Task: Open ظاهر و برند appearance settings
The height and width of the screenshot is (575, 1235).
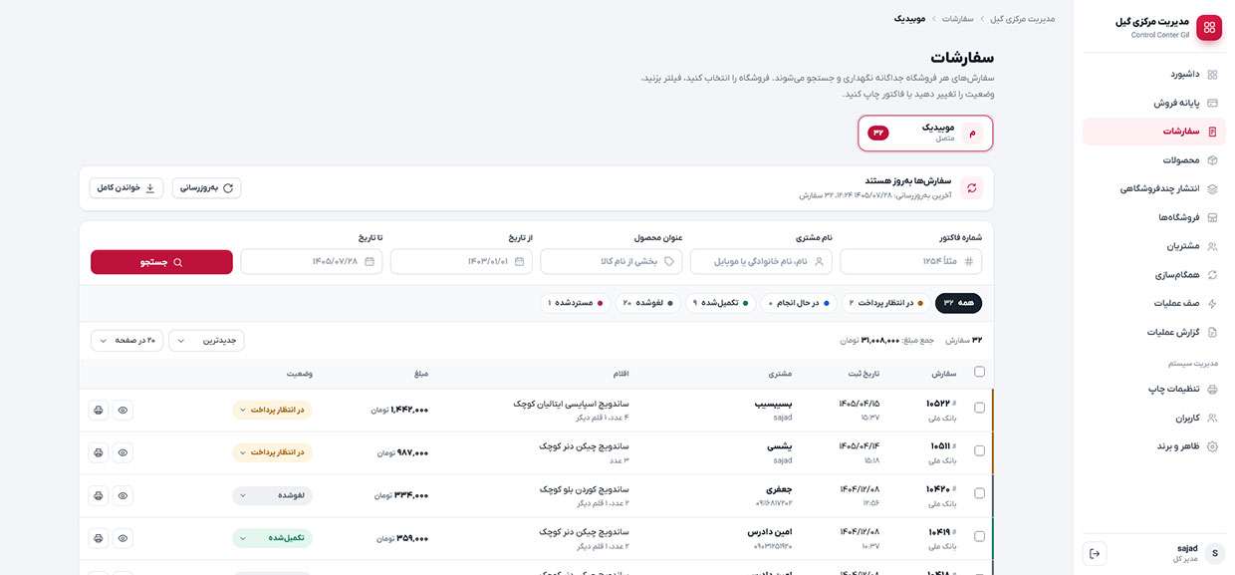Action: pos(1153,446)
